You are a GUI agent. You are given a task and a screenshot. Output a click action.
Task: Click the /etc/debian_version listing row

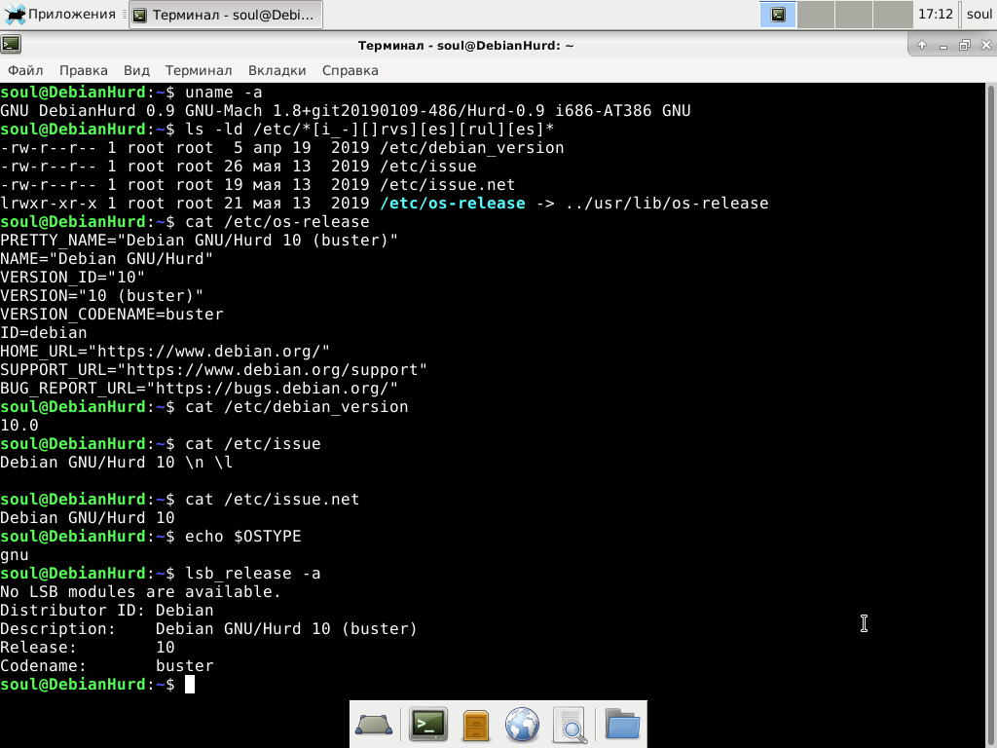282,148
